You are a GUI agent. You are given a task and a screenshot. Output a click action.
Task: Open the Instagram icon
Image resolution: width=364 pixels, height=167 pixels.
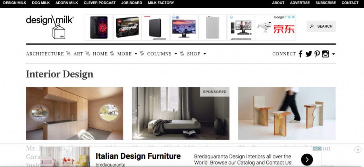pyautogui.click(x=326, y=54)
